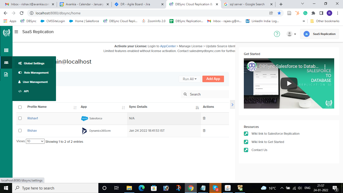
Task: Select the checkbox next to Rishav profile
Action: [20, 131]
